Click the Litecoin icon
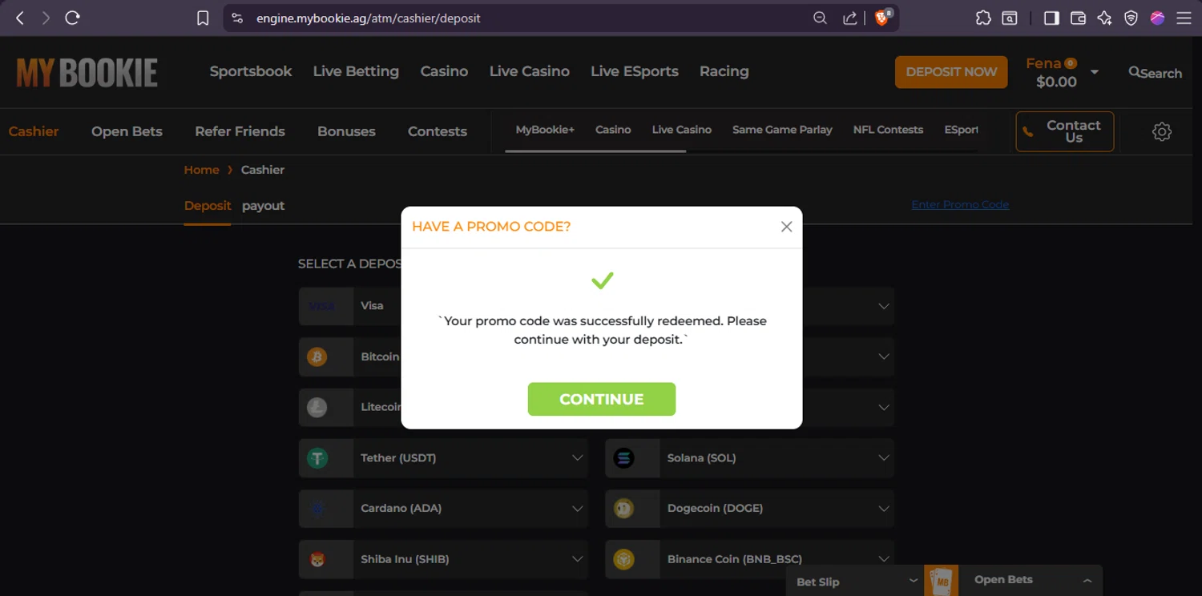 [317, 408]
